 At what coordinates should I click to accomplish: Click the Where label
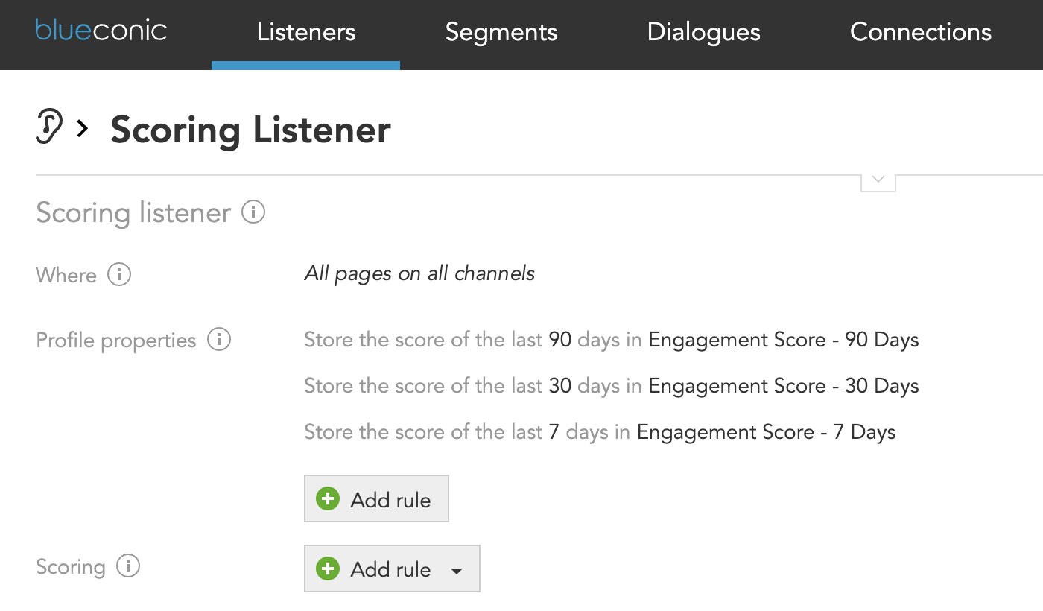66,276
